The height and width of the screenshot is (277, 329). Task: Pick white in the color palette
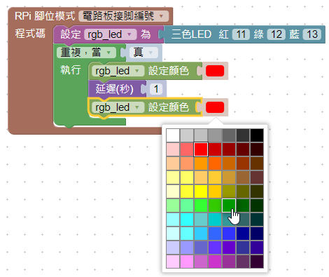pyautogui.click(x=173, y=135)
